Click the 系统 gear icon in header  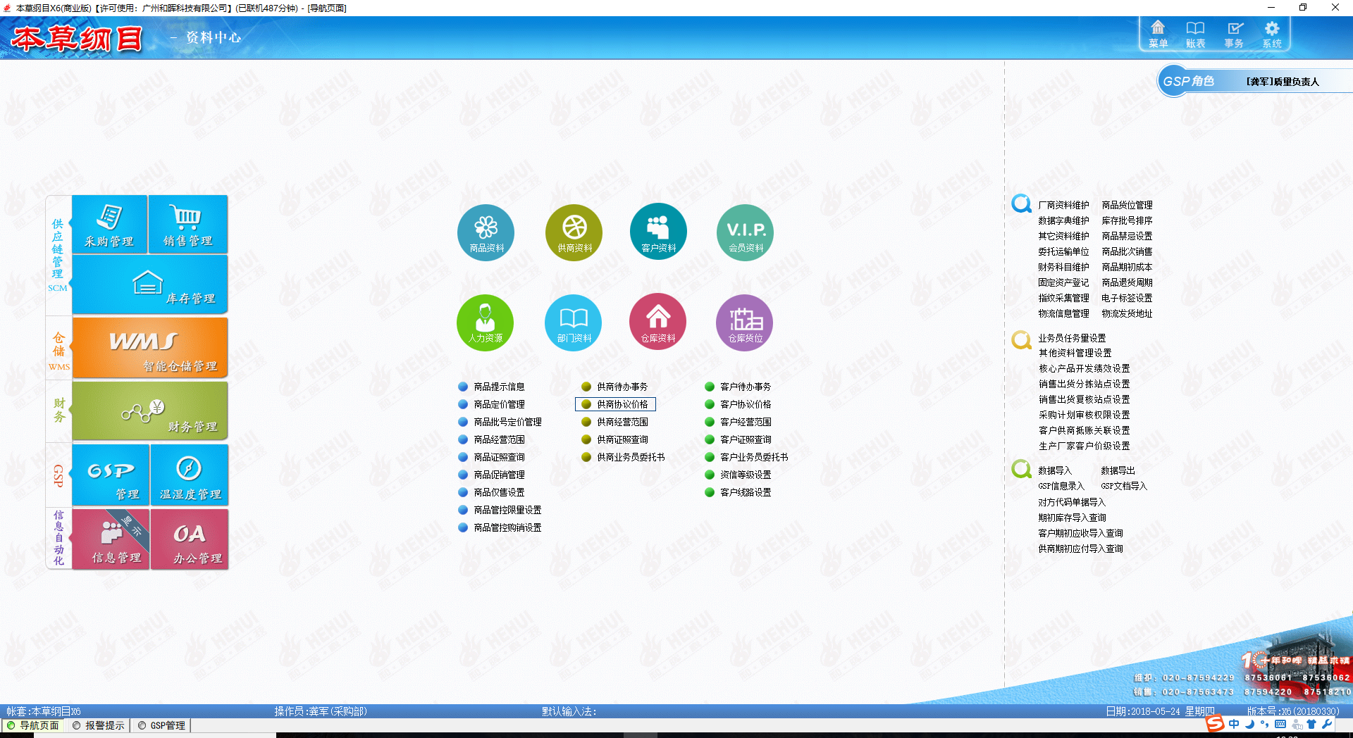pos(1272,34)
